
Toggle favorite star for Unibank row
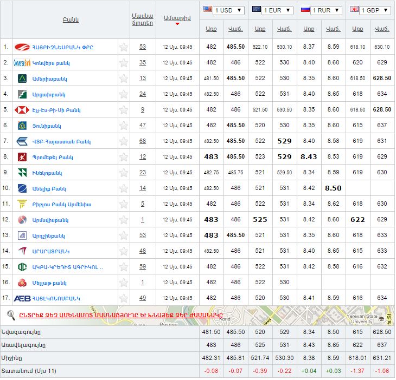click(x=124, y=126)
